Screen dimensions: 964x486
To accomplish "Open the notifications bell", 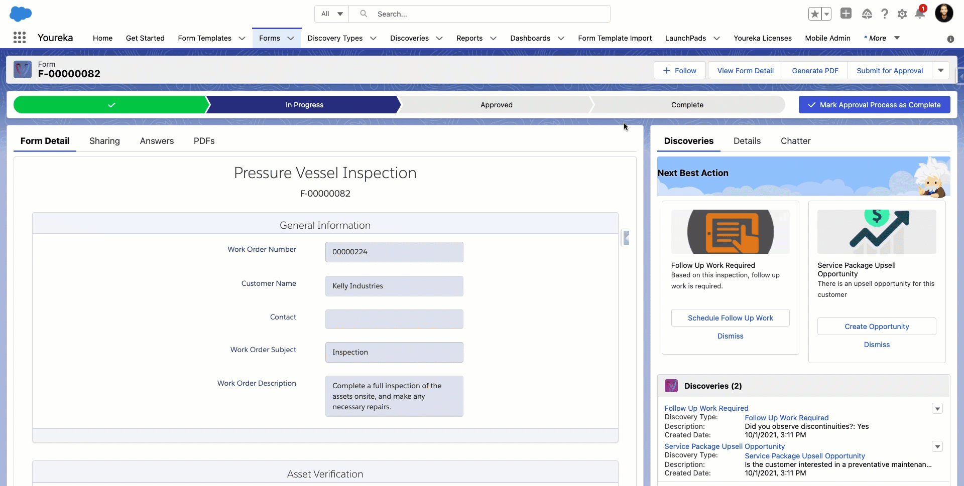I will coord(920,14).
